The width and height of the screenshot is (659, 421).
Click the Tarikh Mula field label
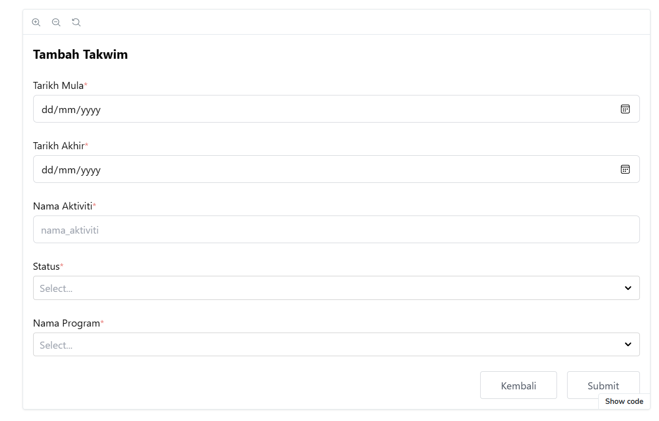pos(58,85)
